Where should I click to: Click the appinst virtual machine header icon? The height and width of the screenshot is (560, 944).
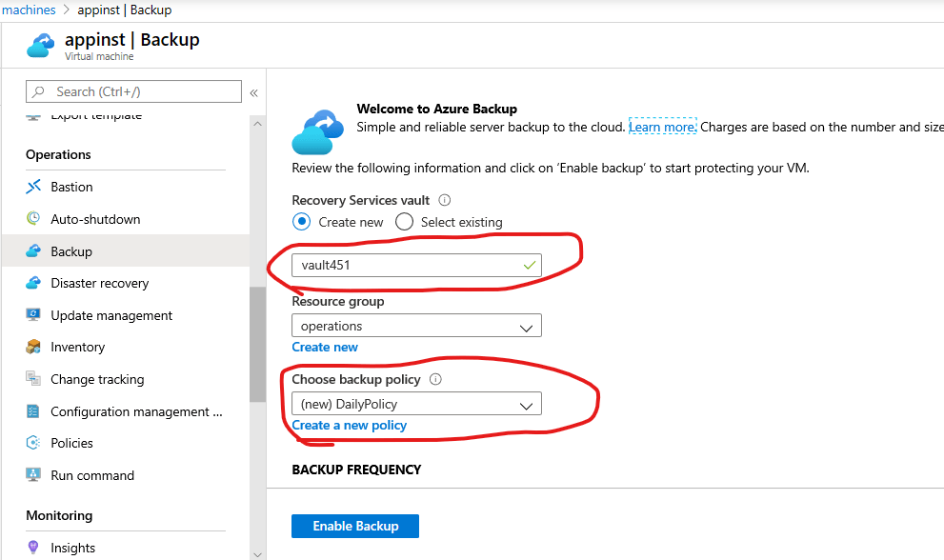(x=41, y=46)
